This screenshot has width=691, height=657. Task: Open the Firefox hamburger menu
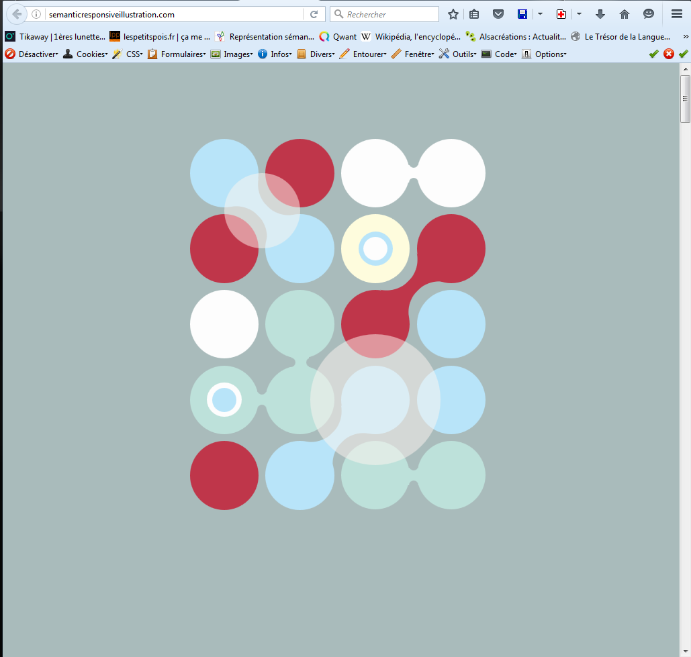coord(676,14)
